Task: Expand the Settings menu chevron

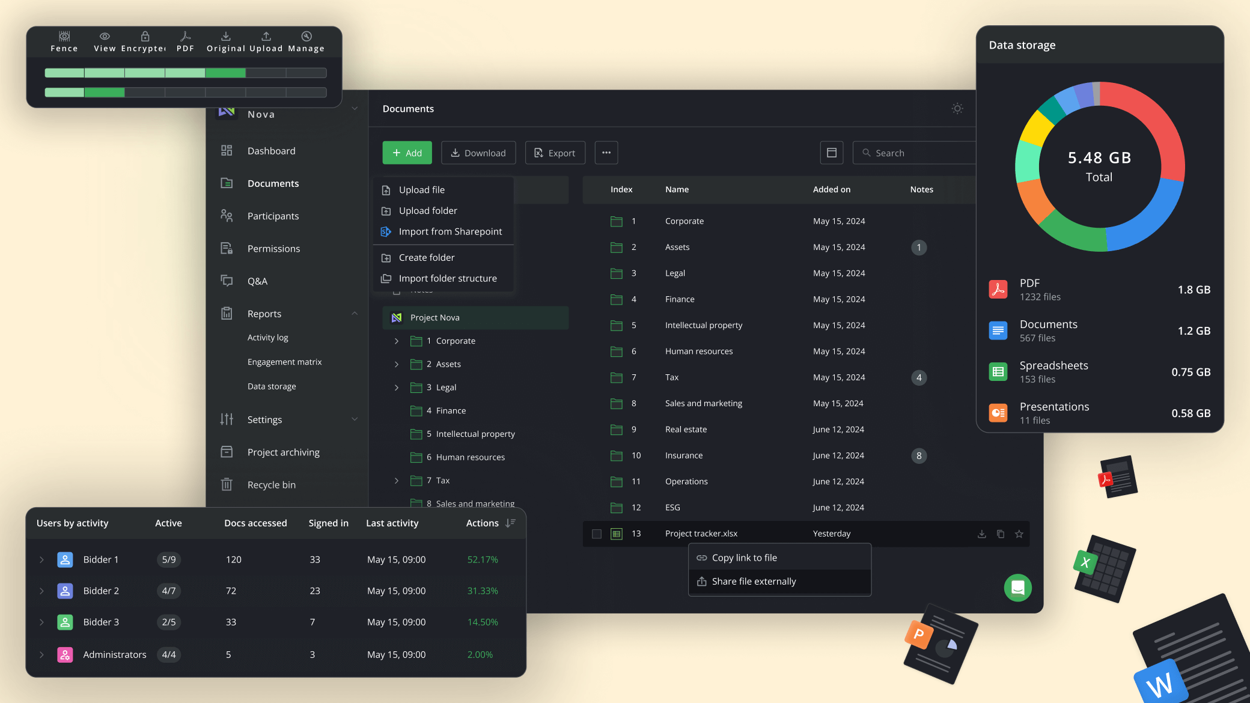Action: point(355,419)
